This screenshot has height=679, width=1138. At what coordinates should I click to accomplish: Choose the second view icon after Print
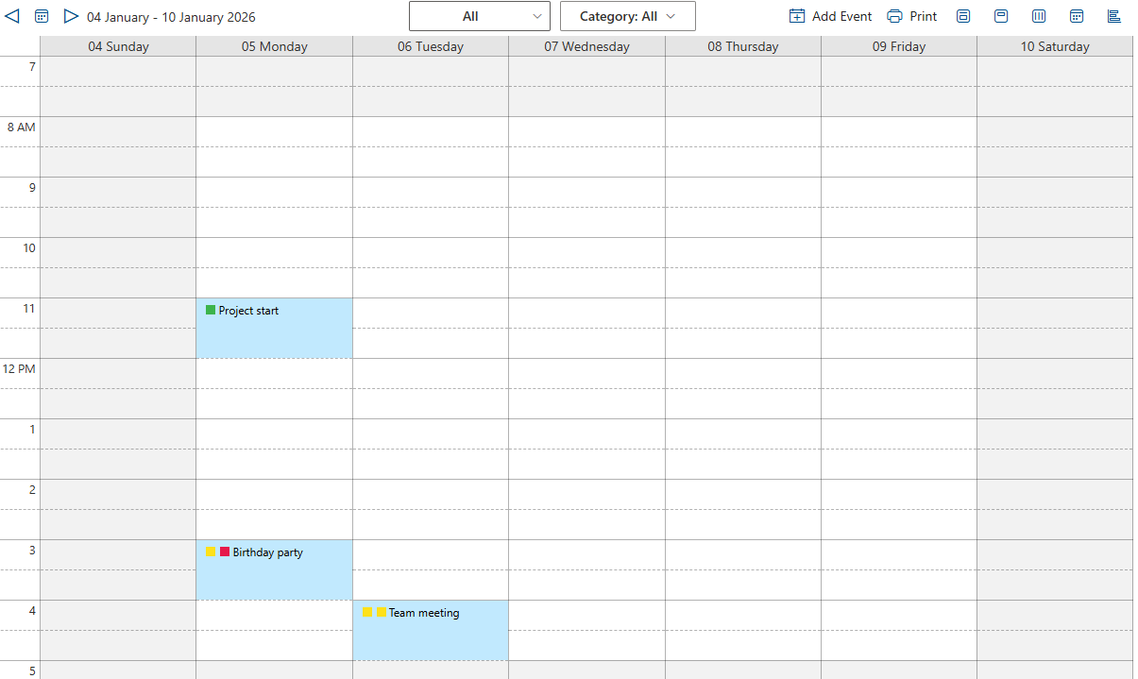coord(1001,16)
